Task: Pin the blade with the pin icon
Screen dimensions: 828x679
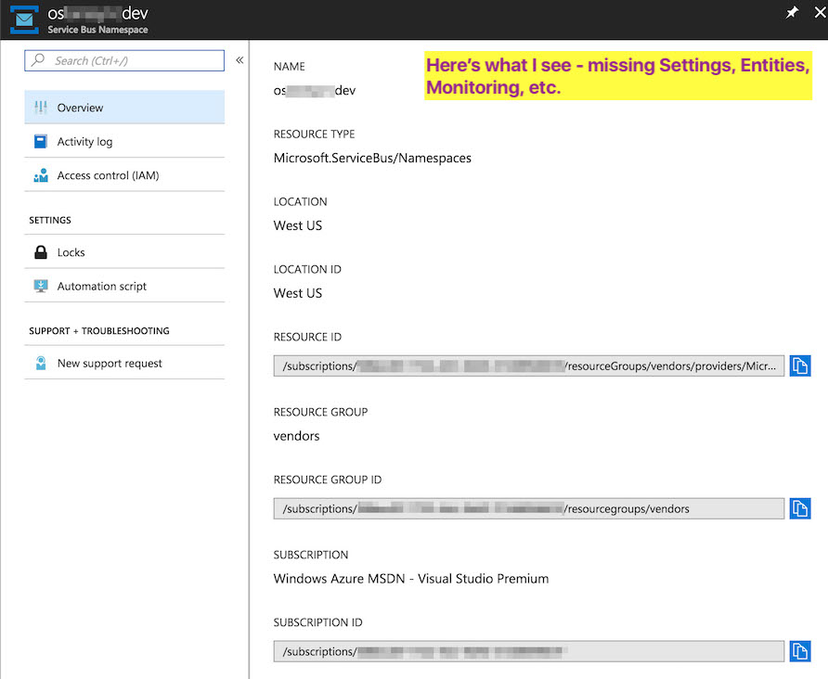Action: tap(791, 13)
